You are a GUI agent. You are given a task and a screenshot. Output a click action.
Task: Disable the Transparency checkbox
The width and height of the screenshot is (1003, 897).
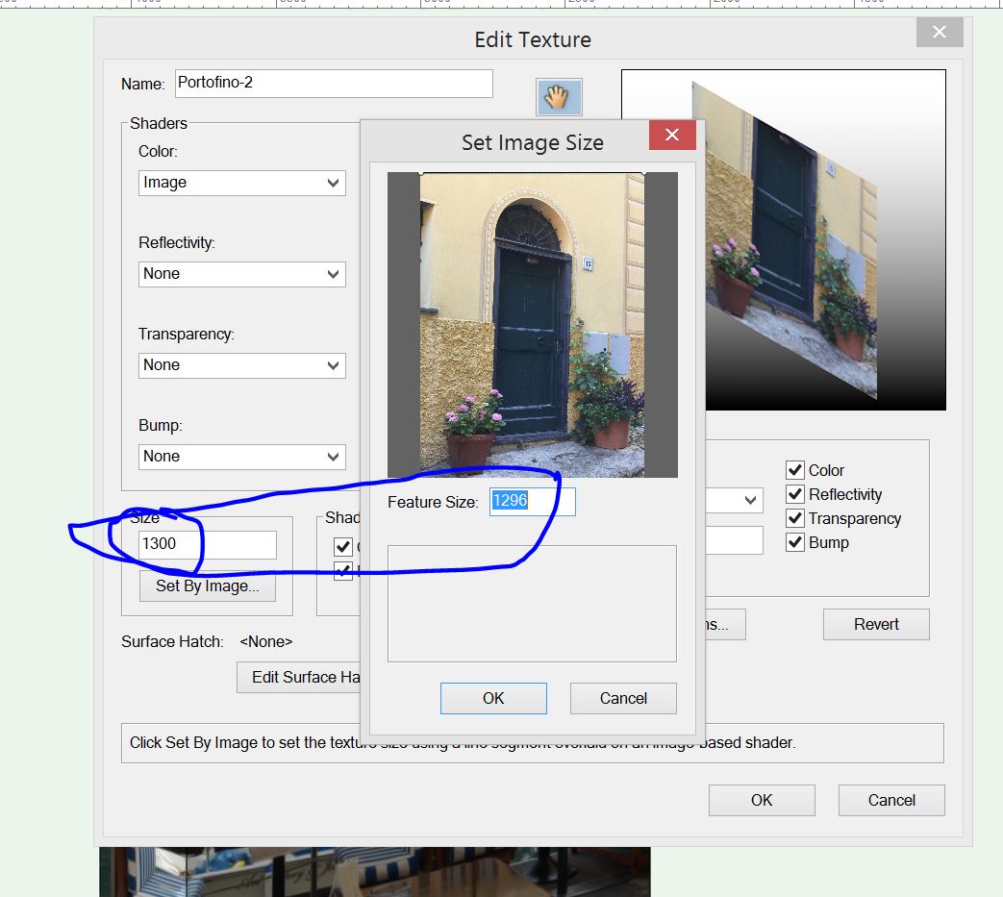795,518
